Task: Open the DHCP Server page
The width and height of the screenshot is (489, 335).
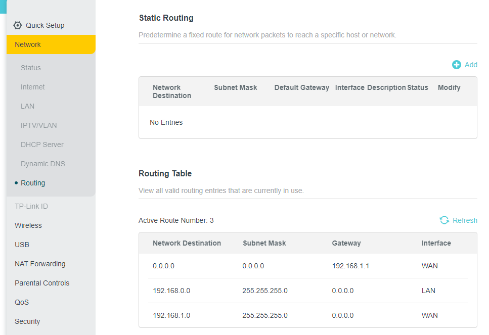Action: coord(42,145)
